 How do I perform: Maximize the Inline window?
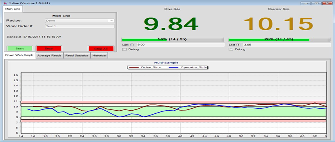click(316, 3)
